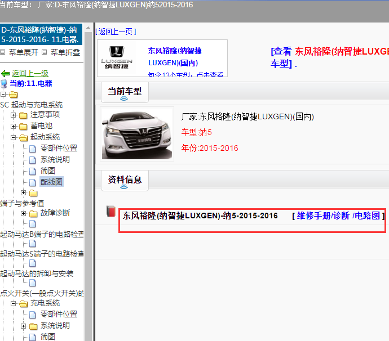Open 系统说明 under 起动系统
Viewport: 389px width, 341px height.
(x=55, y=159)
